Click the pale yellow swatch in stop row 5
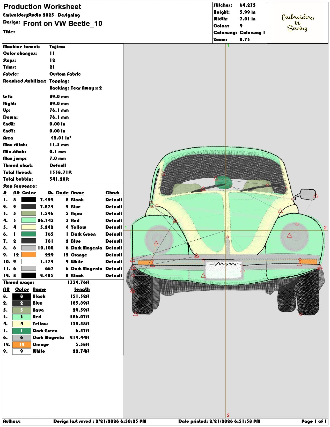Viewport: 330px width, 427px height. click(x=29, y=227)
